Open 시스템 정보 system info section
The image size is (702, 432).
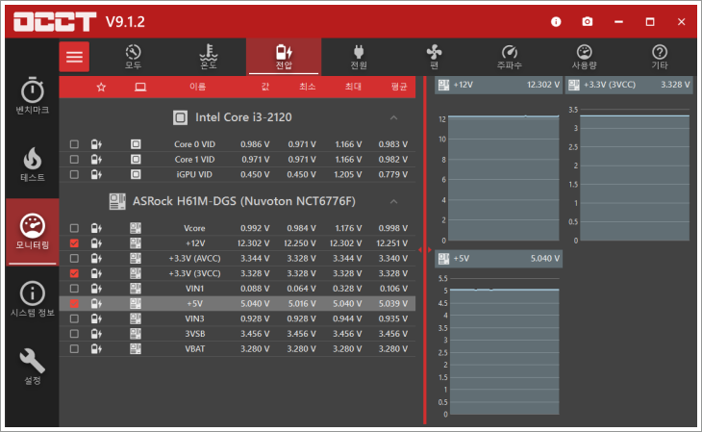[33, 299]
